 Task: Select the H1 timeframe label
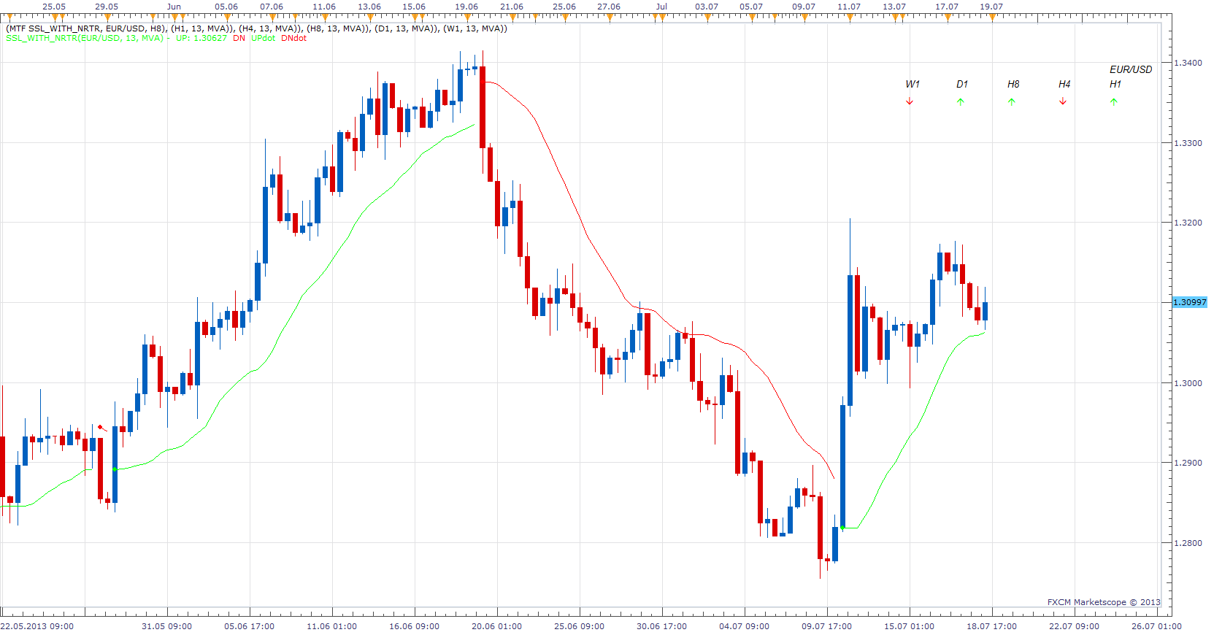tap(1115, 84)
